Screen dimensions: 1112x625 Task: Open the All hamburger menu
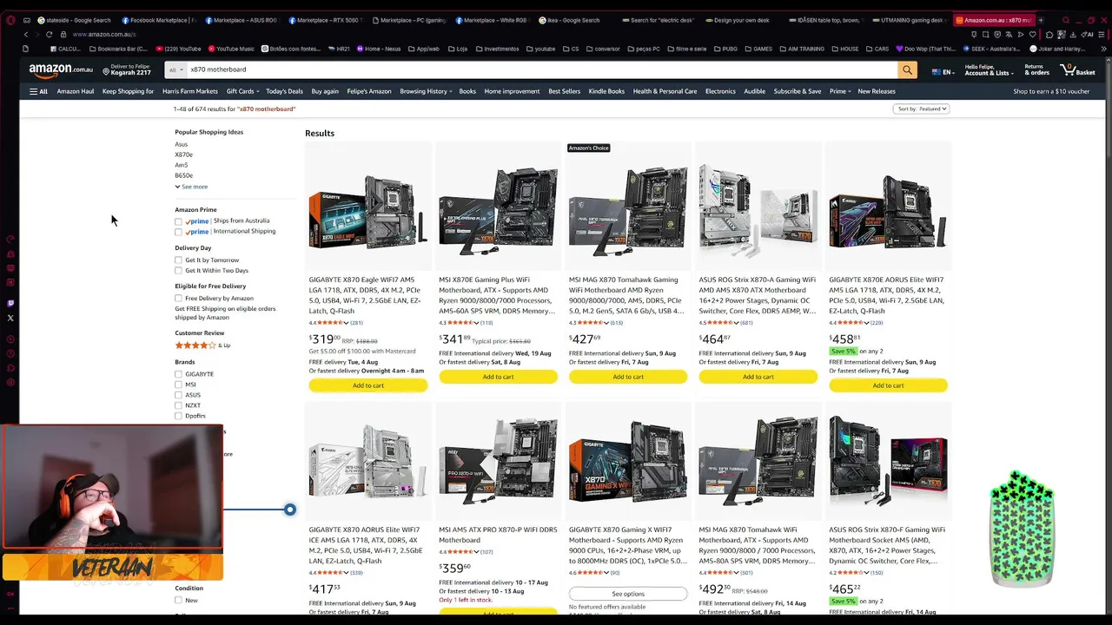pos(38,91)
